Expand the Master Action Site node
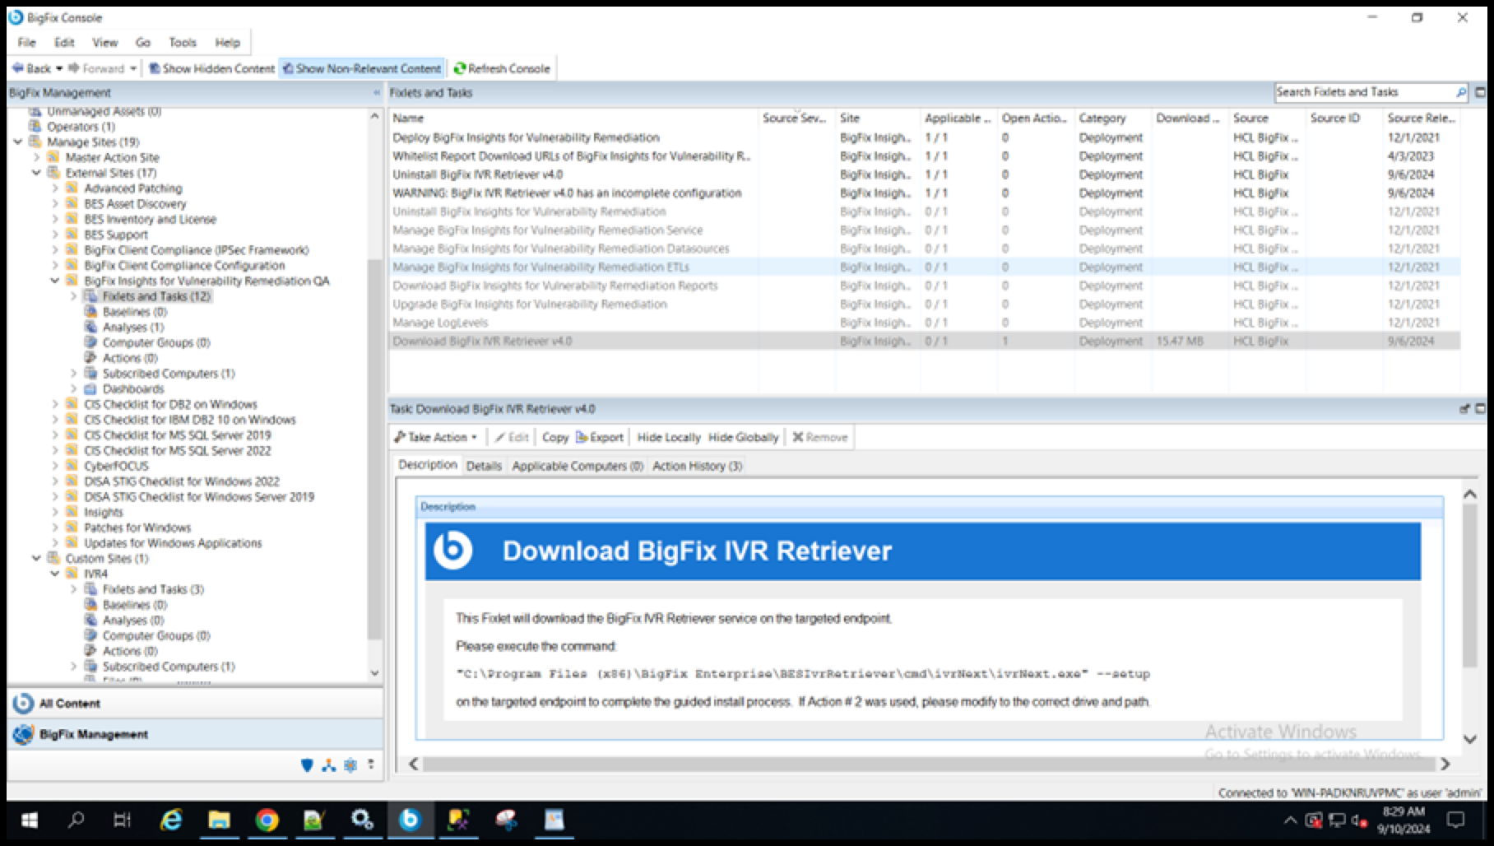The height and width of the screenshot is (846, 1494). pos(36,157)
